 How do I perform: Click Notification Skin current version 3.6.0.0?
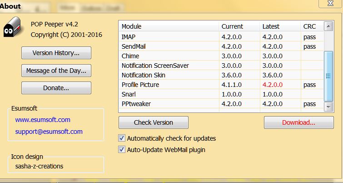click(232, 75)
